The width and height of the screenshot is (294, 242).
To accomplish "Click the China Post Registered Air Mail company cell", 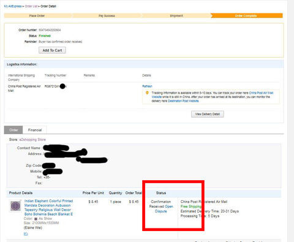I will click(x=24, y=88).
